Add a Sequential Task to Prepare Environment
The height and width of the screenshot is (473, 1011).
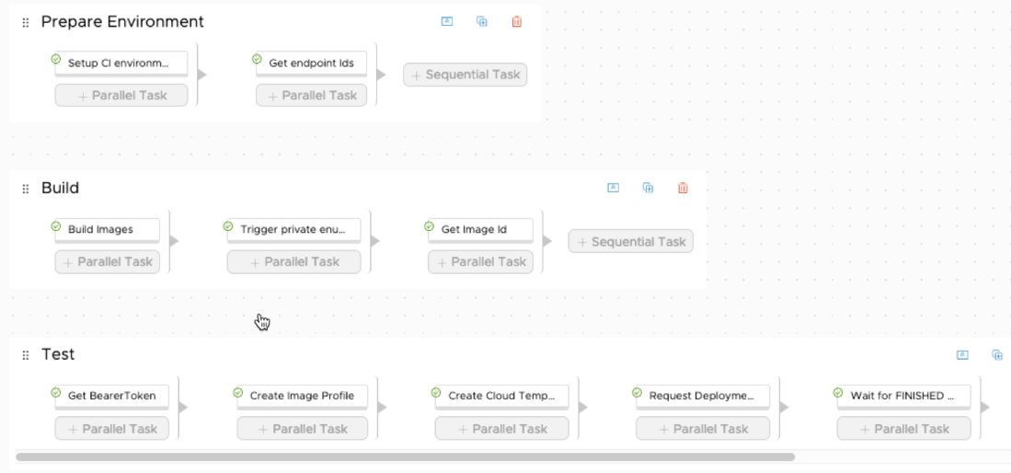(x=465, y=75)
